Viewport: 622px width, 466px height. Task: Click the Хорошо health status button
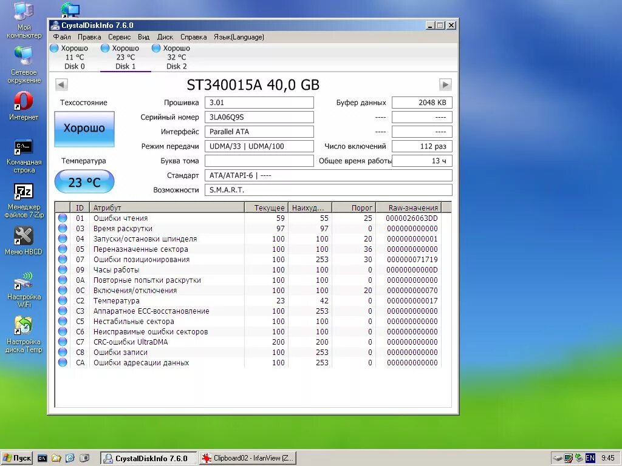(x=84, y=129)
